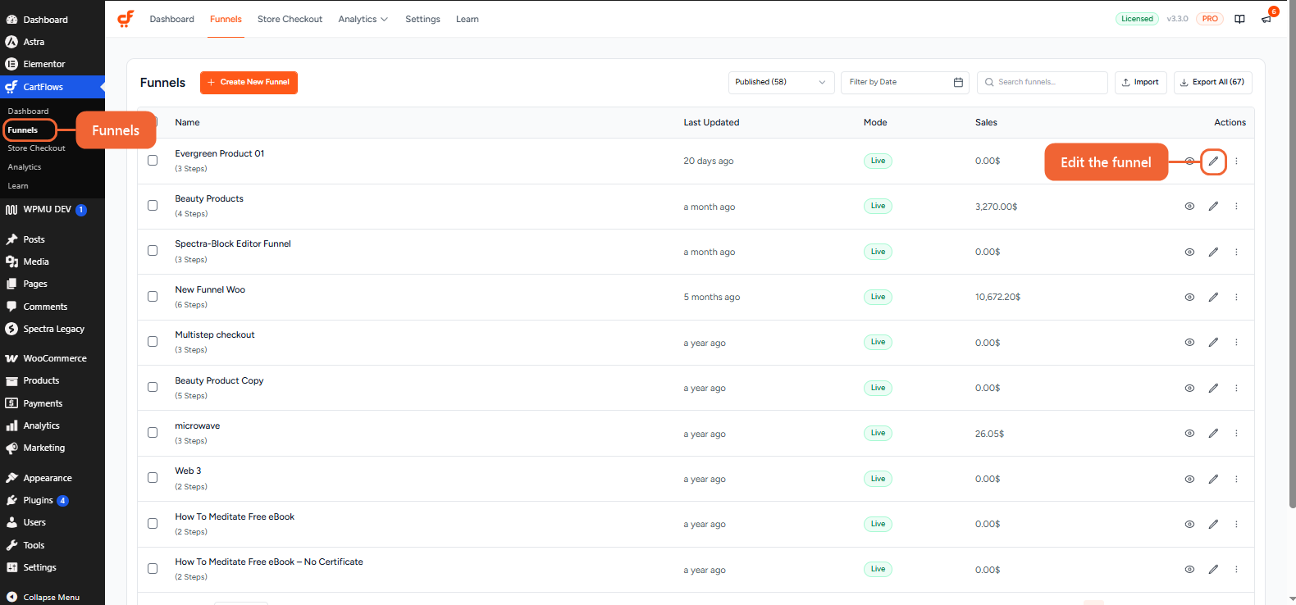Open more actions for Web 3
Screen dimensions: 1296x605
click(x=1236, y=479)
